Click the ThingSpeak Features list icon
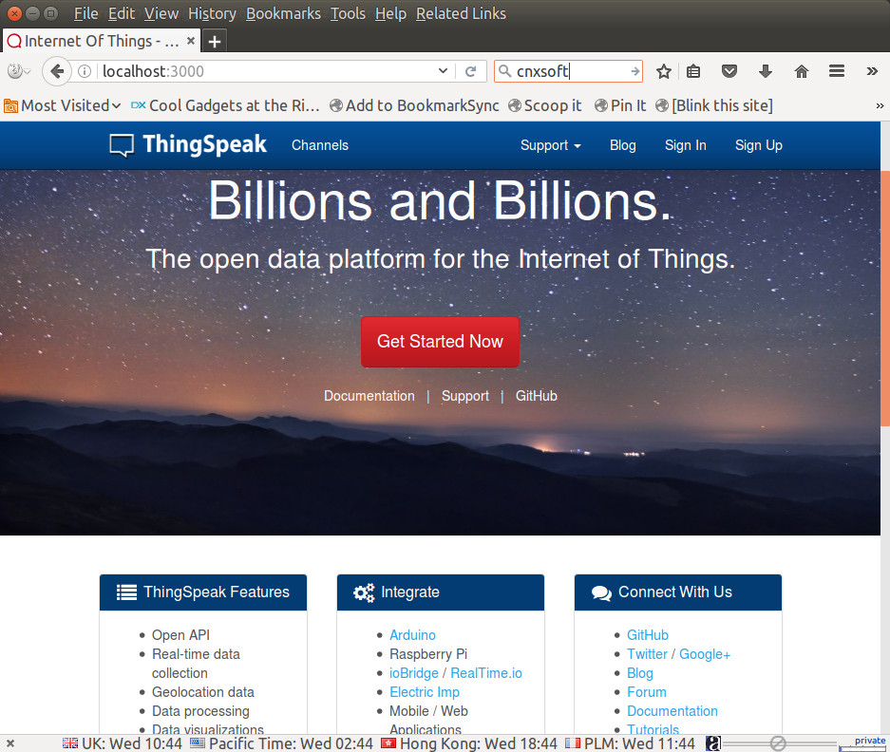Viewport: 890px width, 752px height. click(x=126, y=592)
